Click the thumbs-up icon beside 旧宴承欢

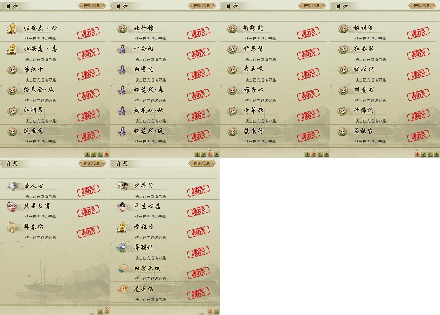[123, 268]
